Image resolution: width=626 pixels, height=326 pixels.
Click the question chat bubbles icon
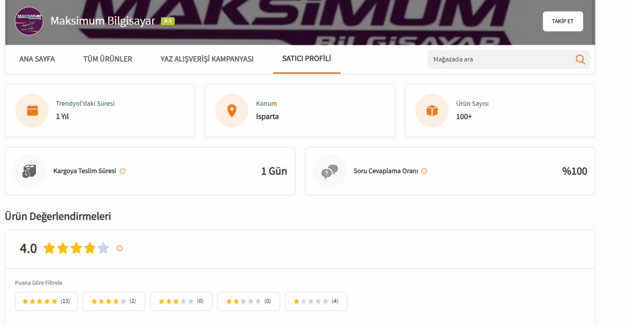(330, 171)
